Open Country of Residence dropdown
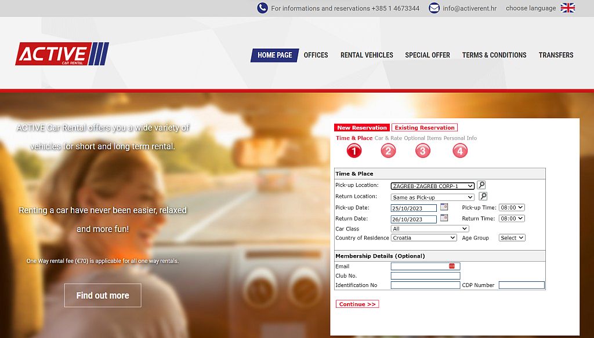This screenshot has width=594, height=338. click(x=424, y=238)
